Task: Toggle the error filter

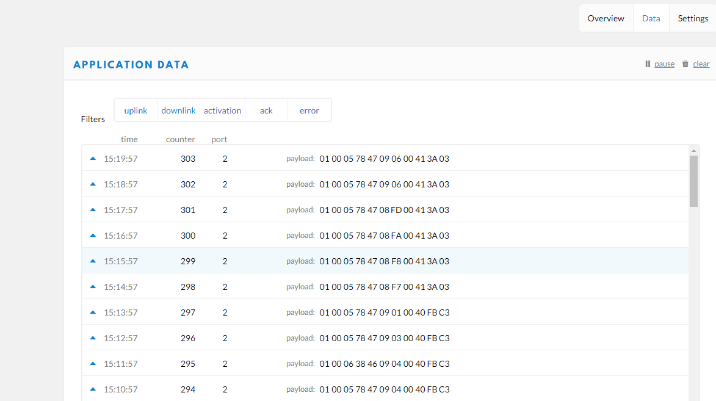Action: (309, 110)
